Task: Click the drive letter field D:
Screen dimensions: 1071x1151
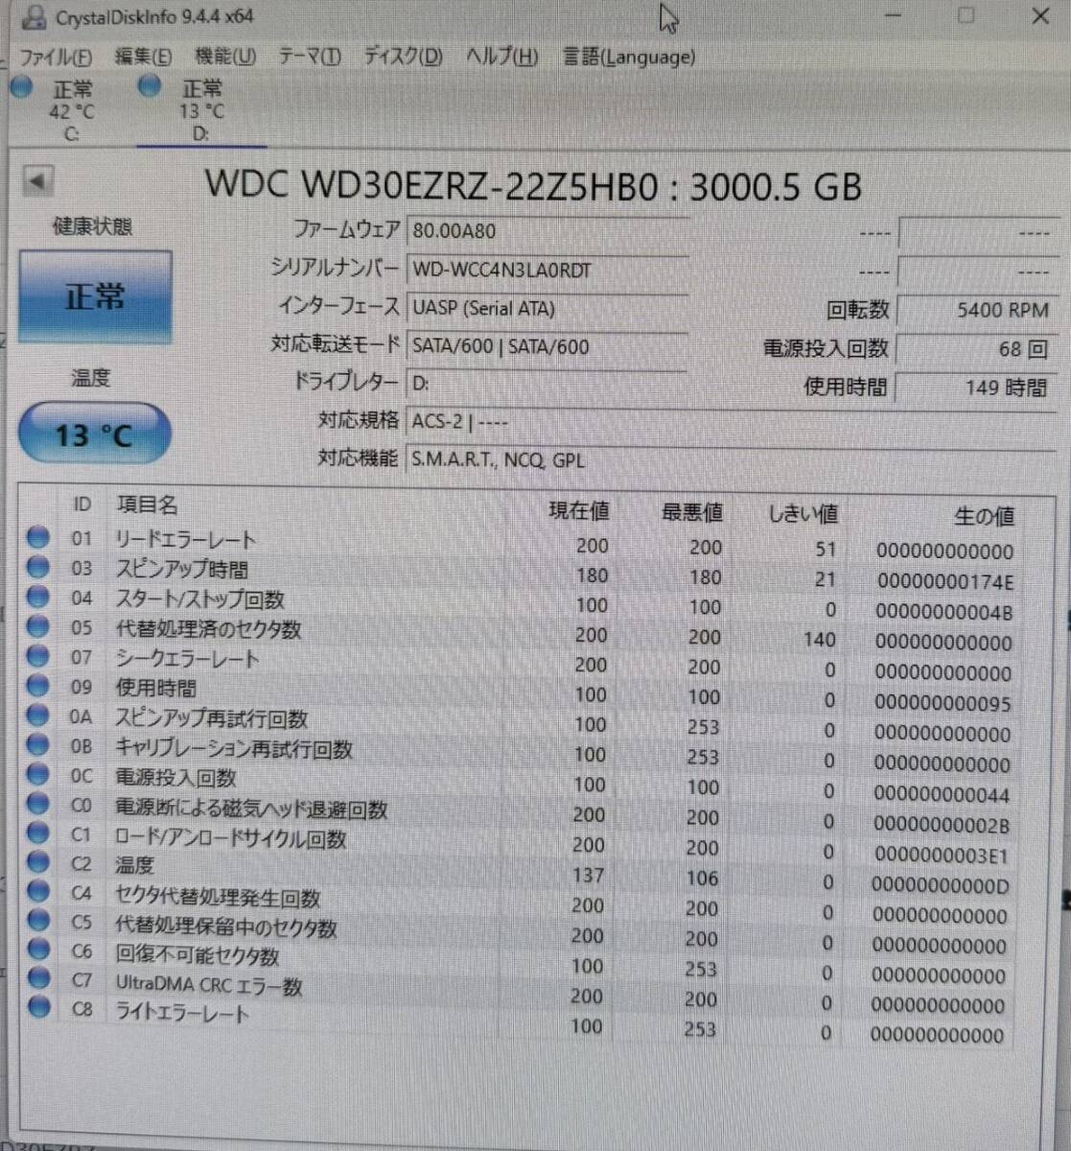Action: point(547,384)
